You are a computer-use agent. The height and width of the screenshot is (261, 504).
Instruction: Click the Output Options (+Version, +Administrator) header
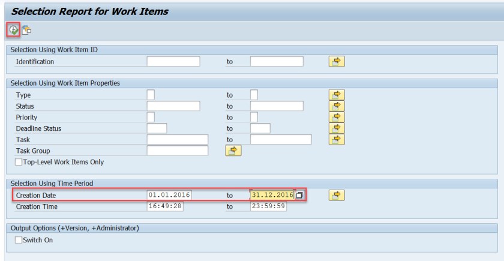[75, 228]
